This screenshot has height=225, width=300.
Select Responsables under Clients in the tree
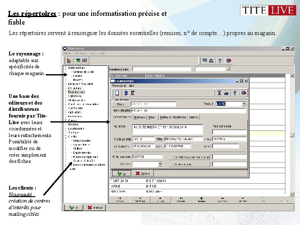(82, 141)
